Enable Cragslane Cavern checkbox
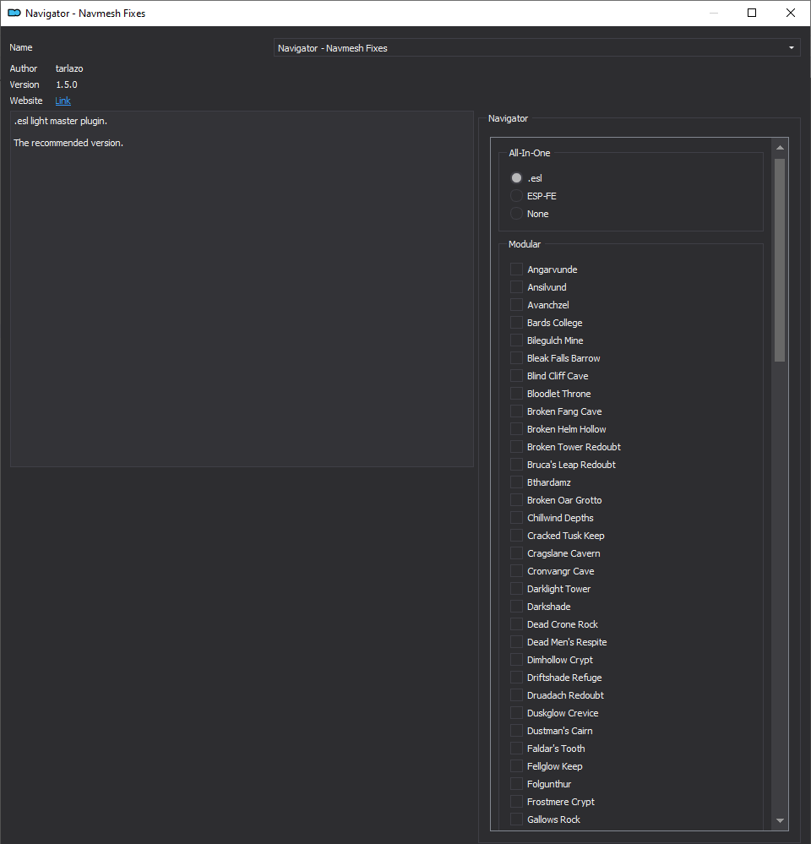811x844 pixels. (x=516, y=553)
